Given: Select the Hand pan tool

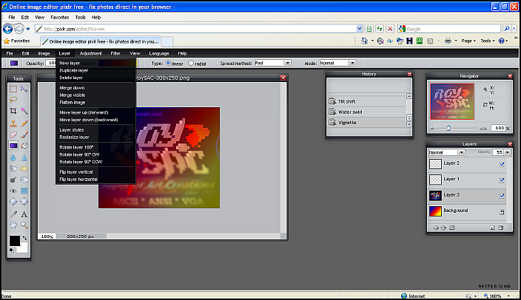Looking at the screenshot, I should click(x=13, y=225).
